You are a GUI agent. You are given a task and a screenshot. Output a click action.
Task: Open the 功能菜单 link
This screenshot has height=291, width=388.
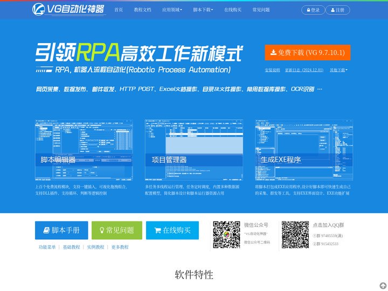pyautogui.click(x=47, y=247)
